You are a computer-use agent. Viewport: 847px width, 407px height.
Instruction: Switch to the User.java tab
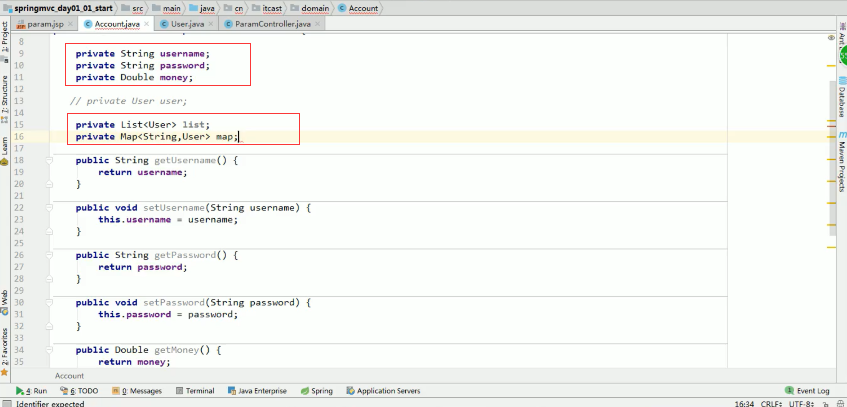click(x=187, y=24)
